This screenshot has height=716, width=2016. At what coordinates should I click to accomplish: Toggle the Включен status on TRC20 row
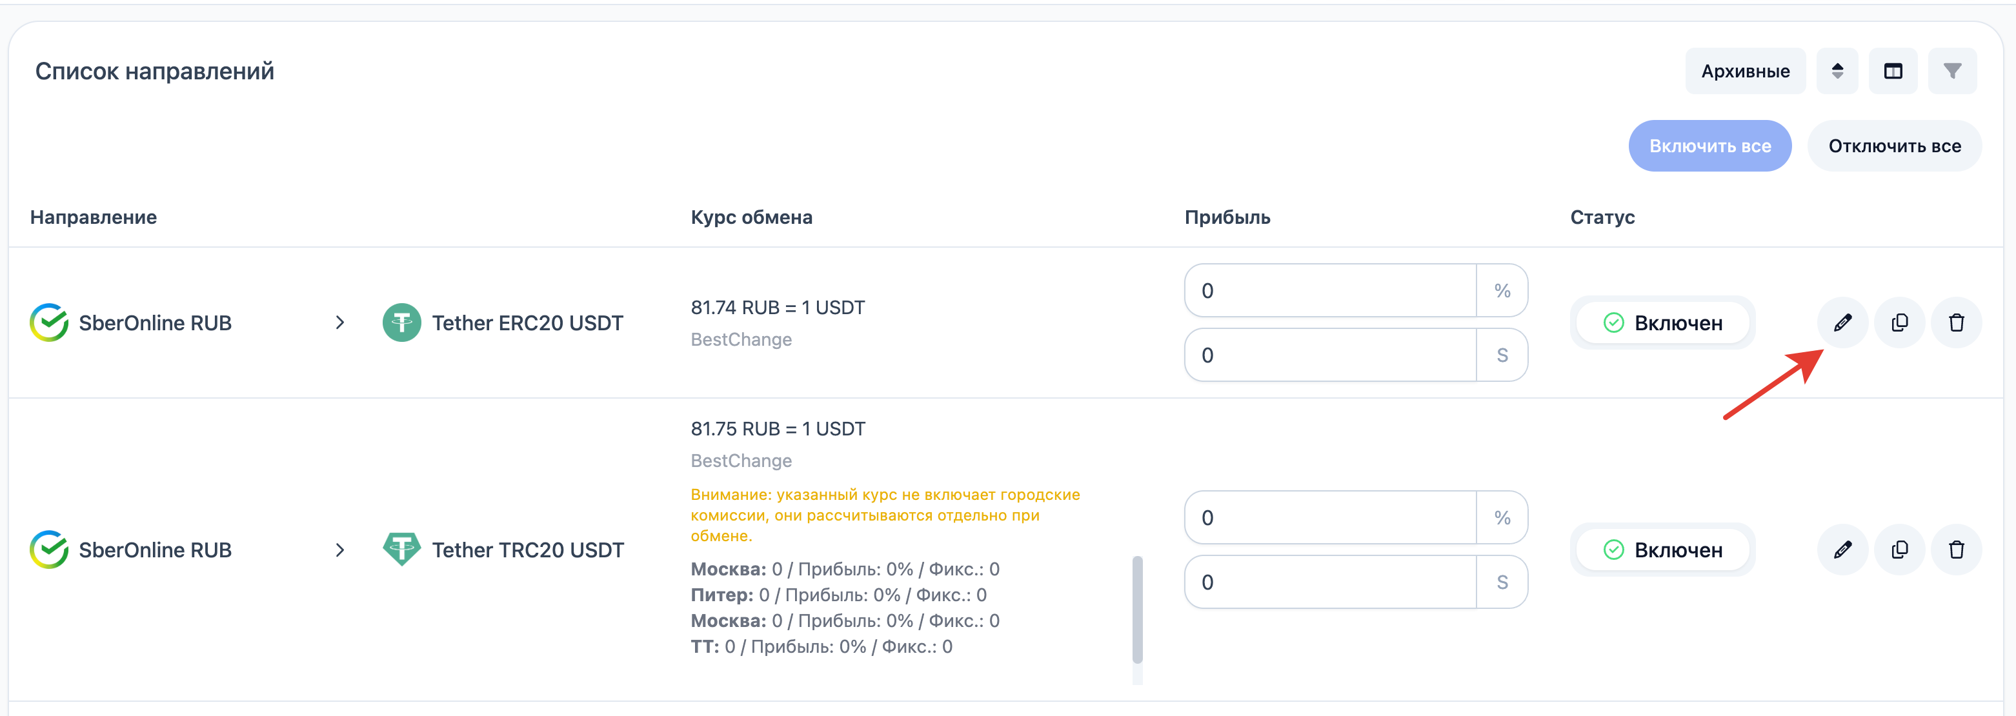coord(1662,550)
